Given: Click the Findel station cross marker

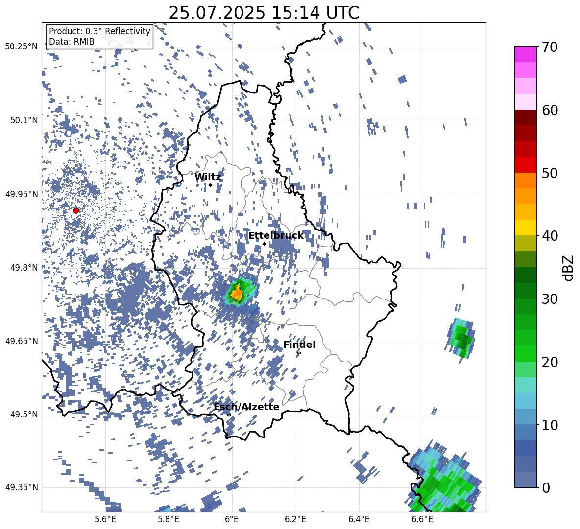Looking at the screenshot, I should click(299, 353).
